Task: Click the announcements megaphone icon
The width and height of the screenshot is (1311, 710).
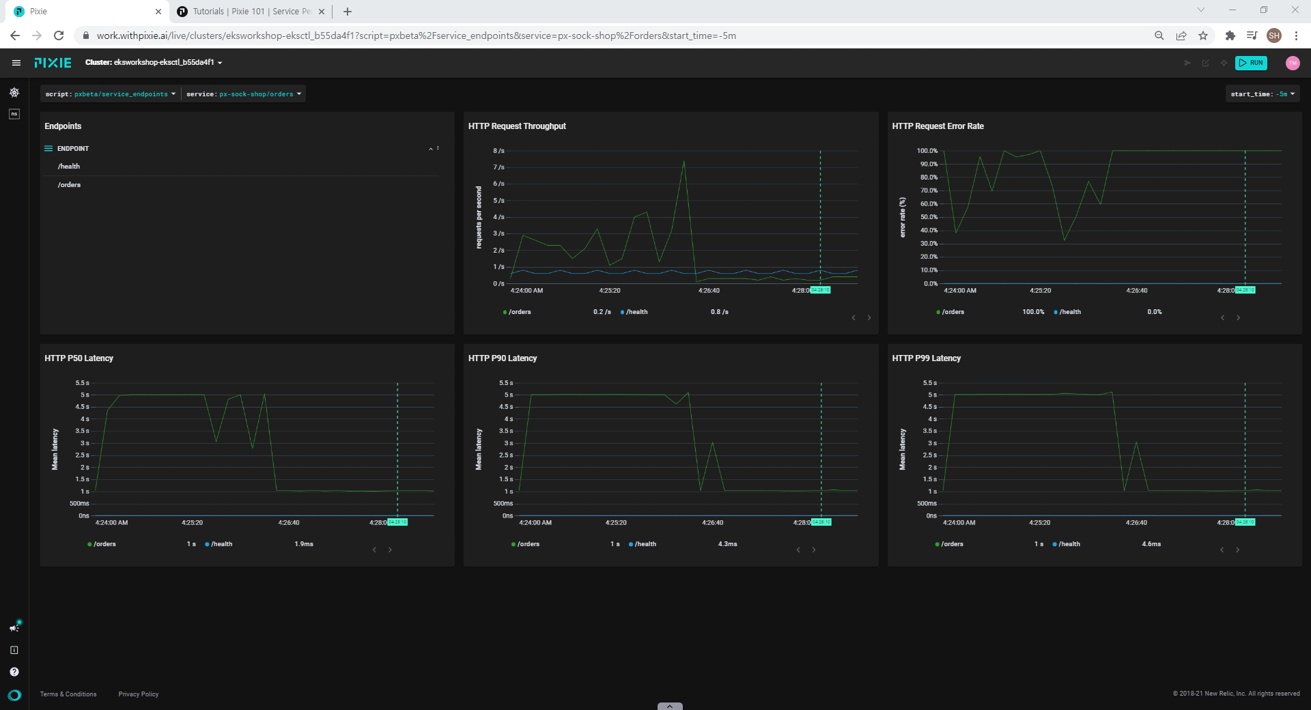Action: click(14, 627)
